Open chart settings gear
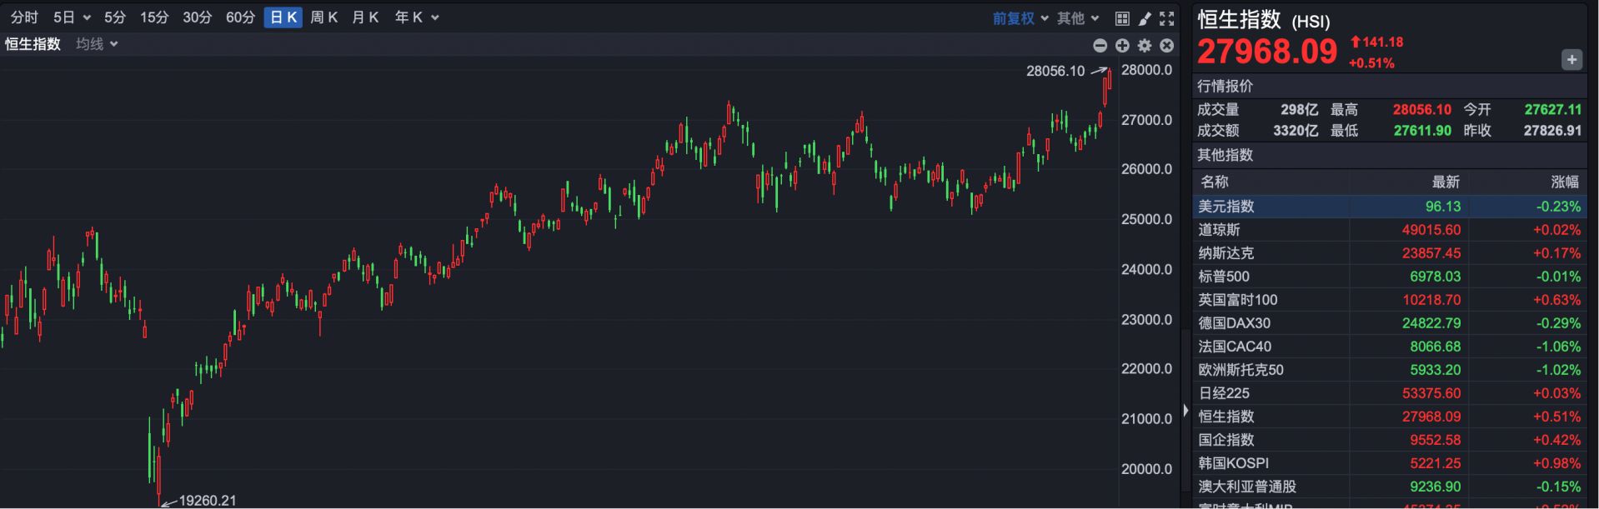Image resolution: width=1599 pixels, height=509 pixels. [1145, 46]
